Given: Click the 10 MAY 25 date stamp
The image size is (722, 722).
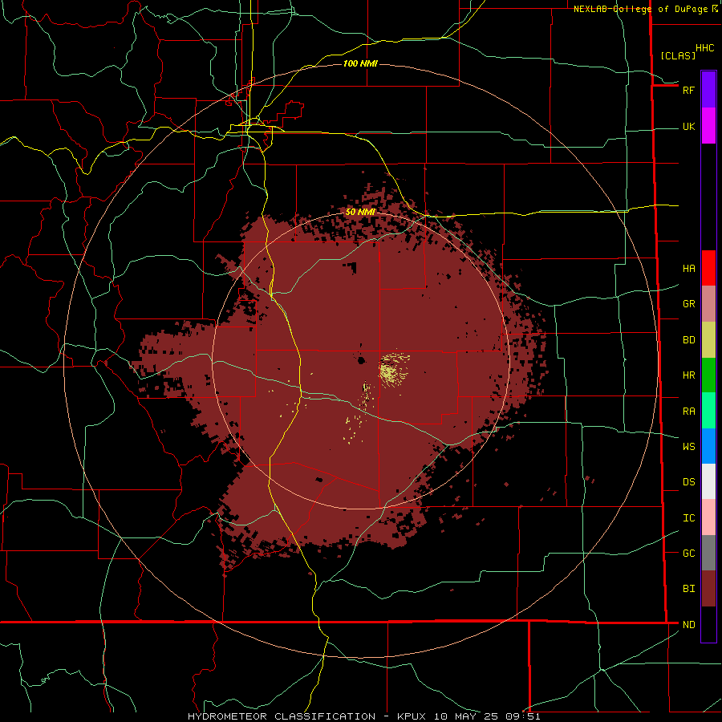Looking at the screenshot, I should point(466,716).
